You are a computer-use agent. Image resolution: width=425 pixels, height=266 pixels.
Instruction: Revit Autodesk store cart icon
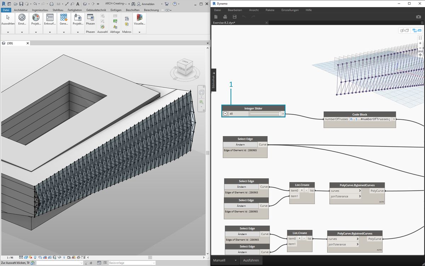(x=166, y=4)
